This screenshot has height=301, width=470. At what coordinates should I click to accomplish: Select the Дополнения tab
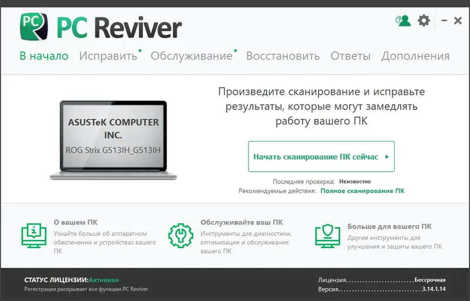click(415, 56)
